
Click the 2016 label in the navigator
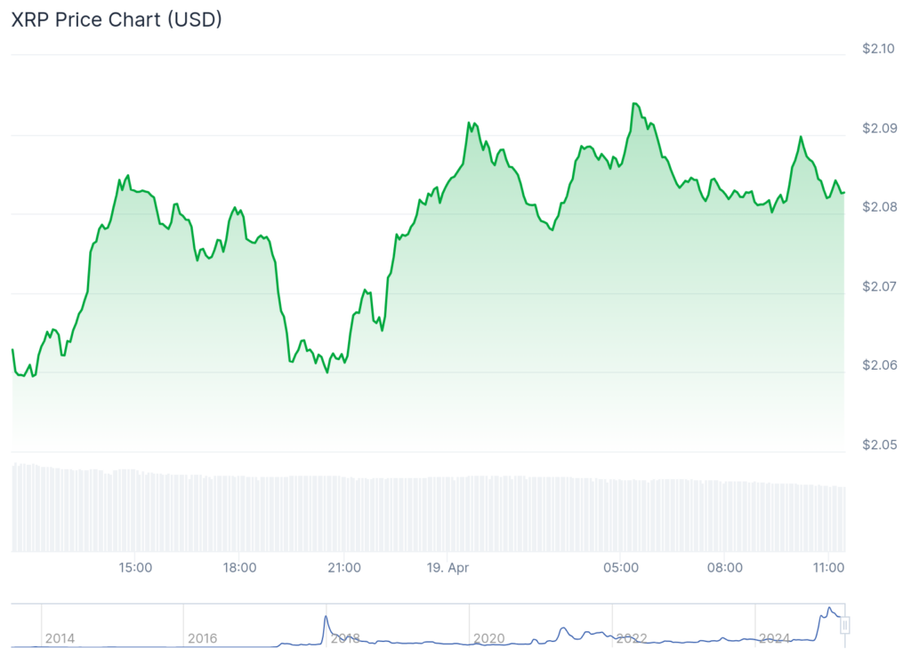click(x=203, y=638)
